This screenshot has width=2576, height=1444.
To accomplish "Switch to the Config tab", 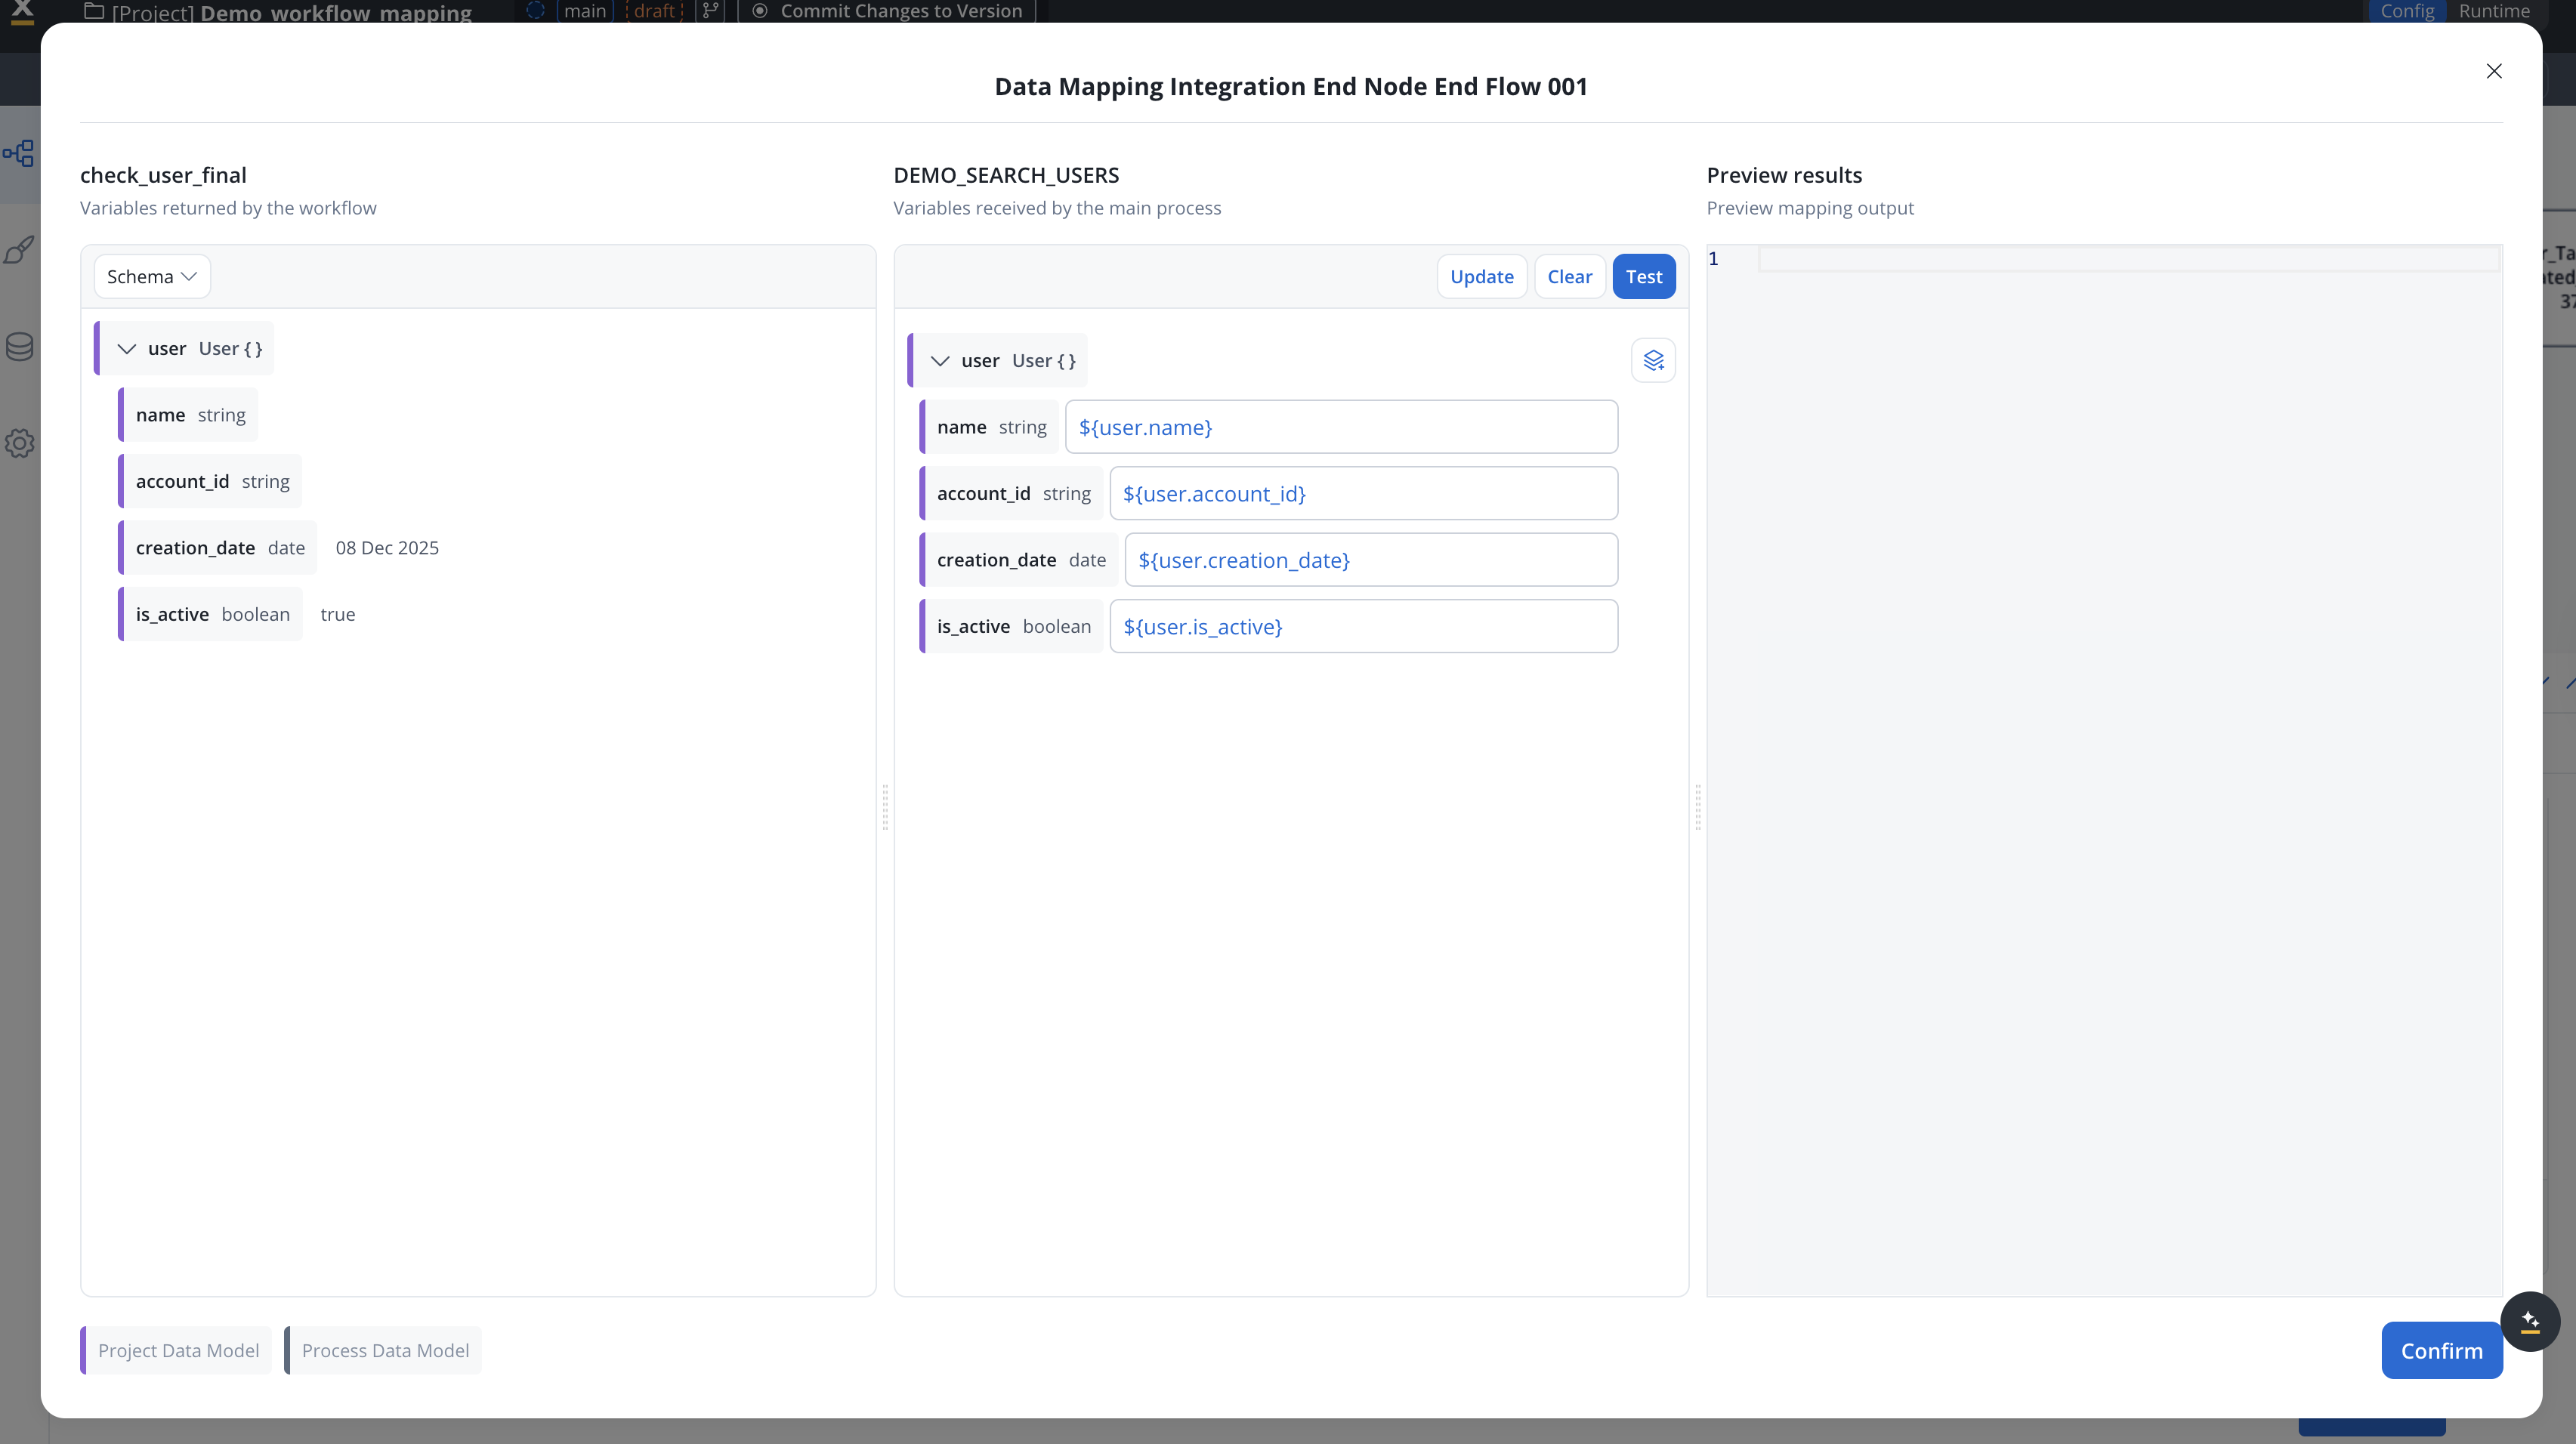I will coord(2407,11).
